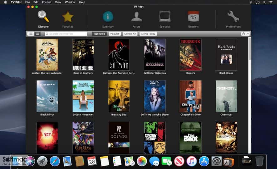Select the Cosmos poster
Screen dimensions: 277x169
119,138
